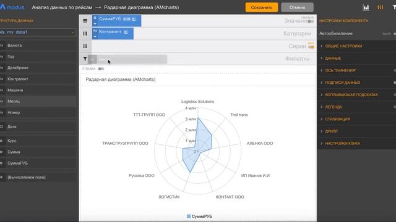Open the Анализ данных по рейсам breadcrumb
The width and height of the screenshot is (396, 222).
coord(62,7)
